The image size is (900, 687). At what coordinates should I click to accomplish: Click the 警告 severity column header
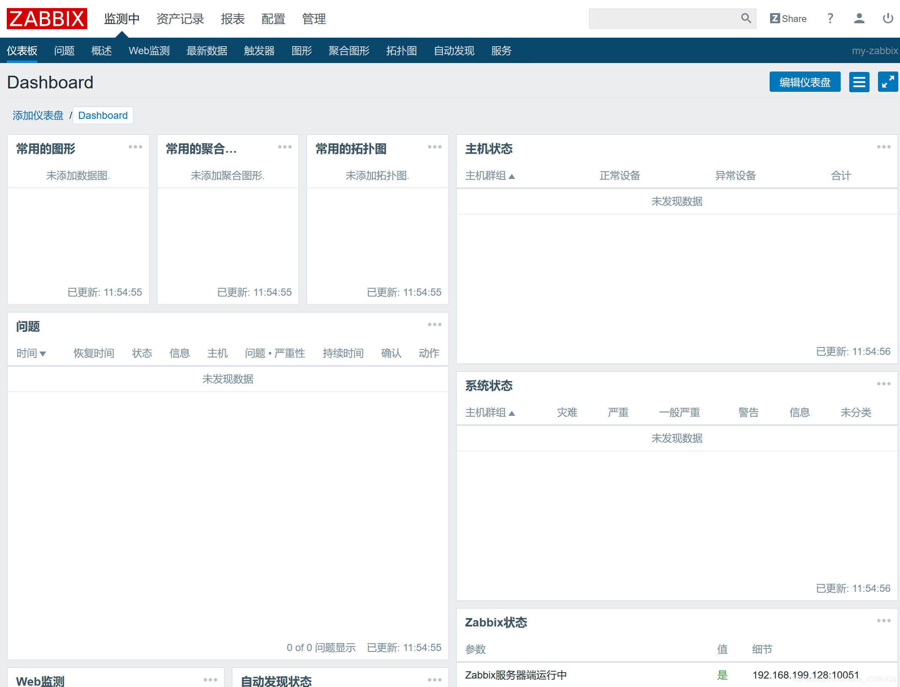coord(748,412)
